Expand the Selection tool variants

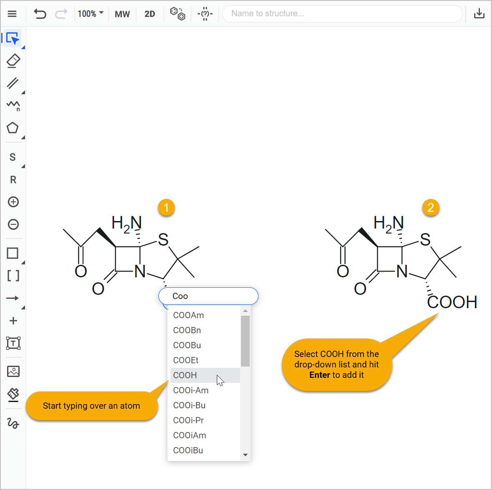23,47
